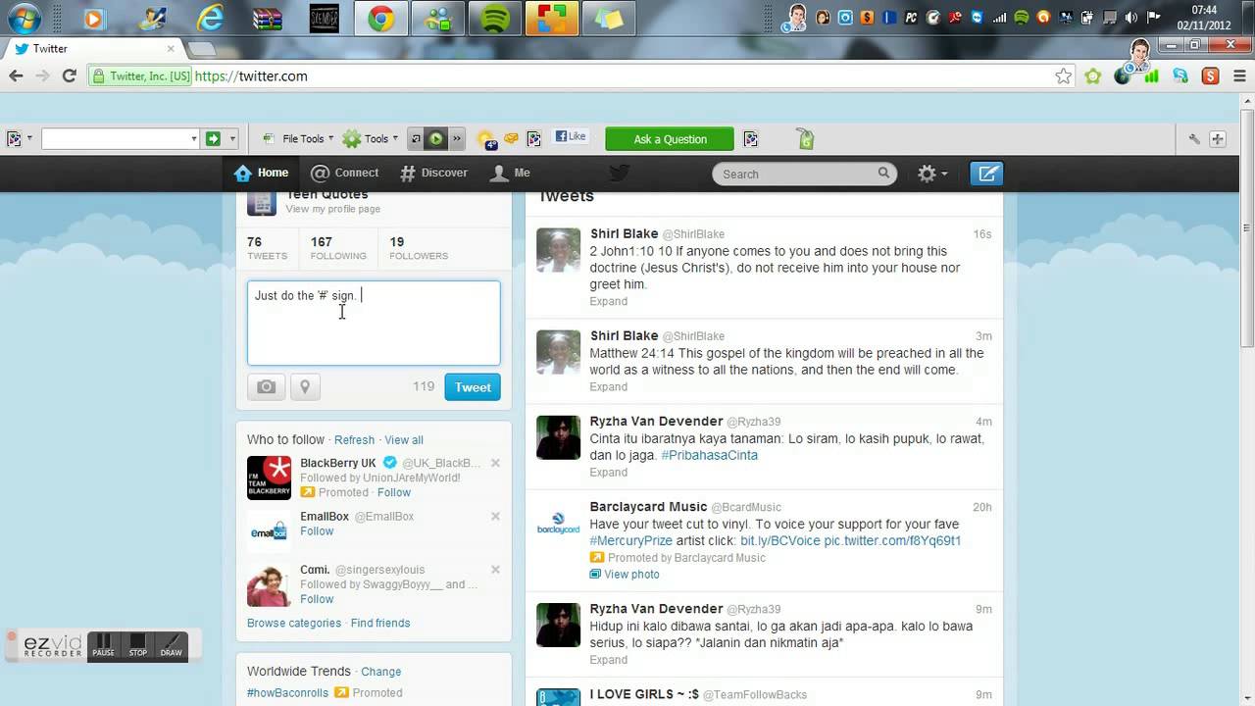
Task: Click the green play button in toolbar
Action: pos(436,139)
